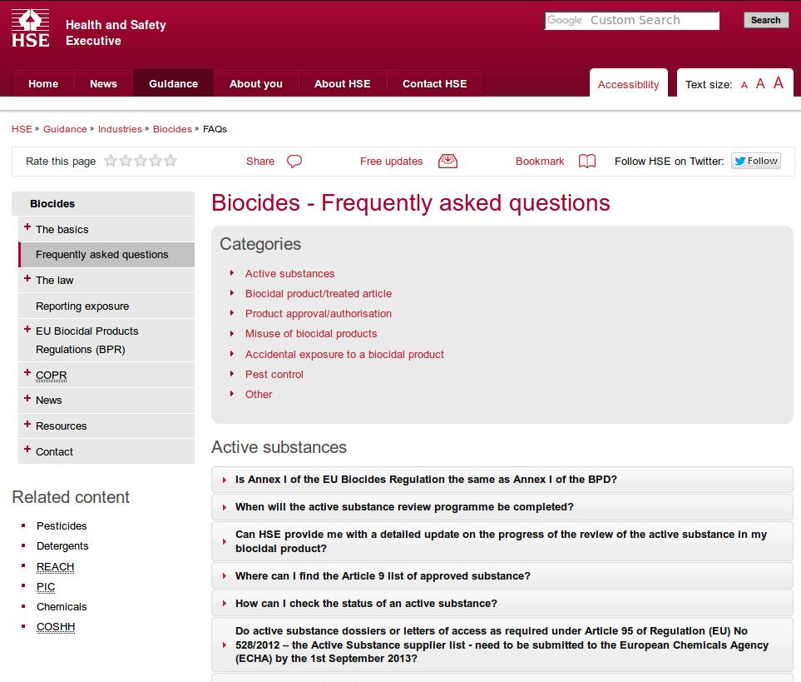Rate this page with the first star
The width and height of the screenshot is (801, 682).
pyautogui.click(x=111, y=161)
